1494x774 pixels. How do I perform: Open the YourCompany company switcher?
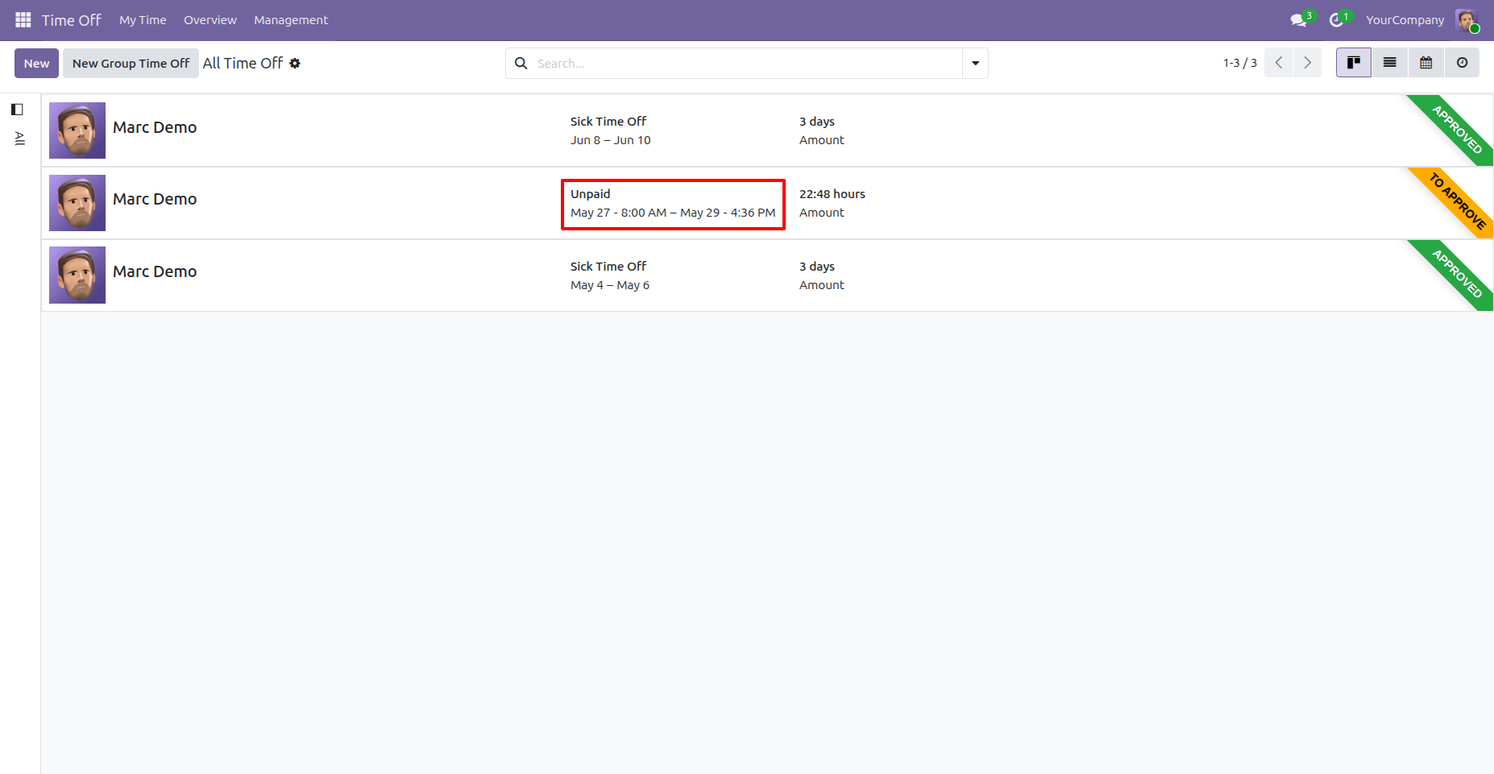[x=1405, y=20]
